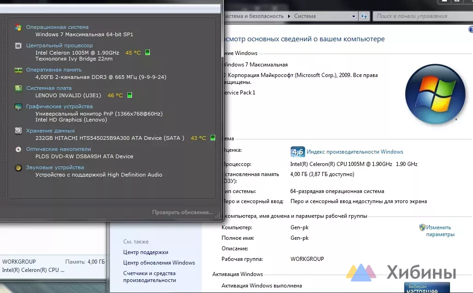Click the text 64-разрядная операционная система
473x293 pixels.
pos(337,191)
